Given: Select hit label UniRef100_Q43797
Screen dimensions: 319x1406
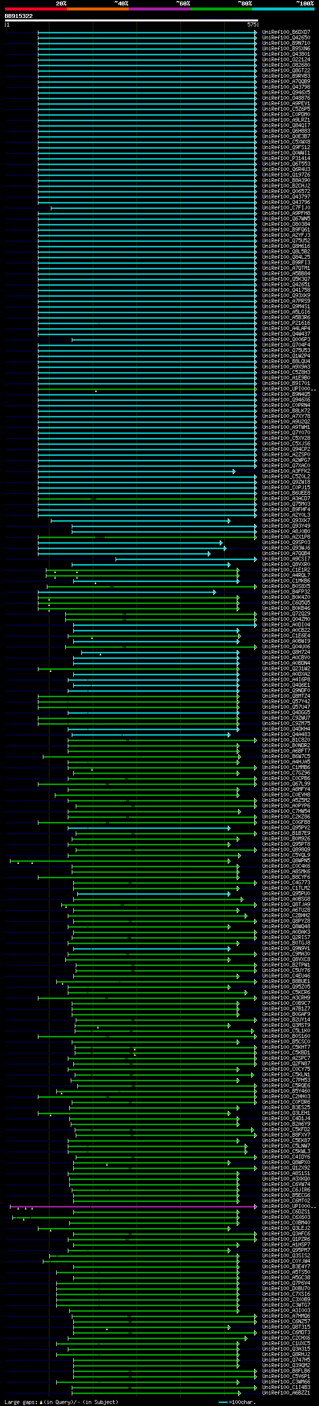Looking at the screenshot, I should [286, 197].
